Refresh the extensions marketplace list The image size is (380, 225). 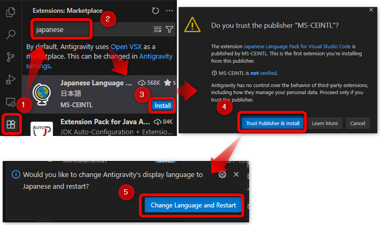coord(156,10)
